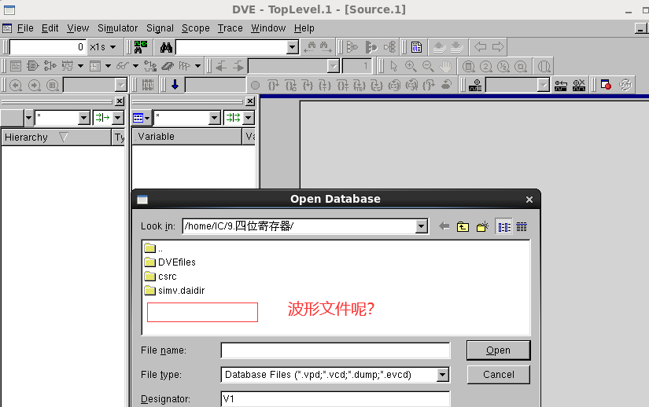Expand the variable filter text dropdown
Image resolution: width=649 pixels, height=407 pixels.
(x=214, y=118)
